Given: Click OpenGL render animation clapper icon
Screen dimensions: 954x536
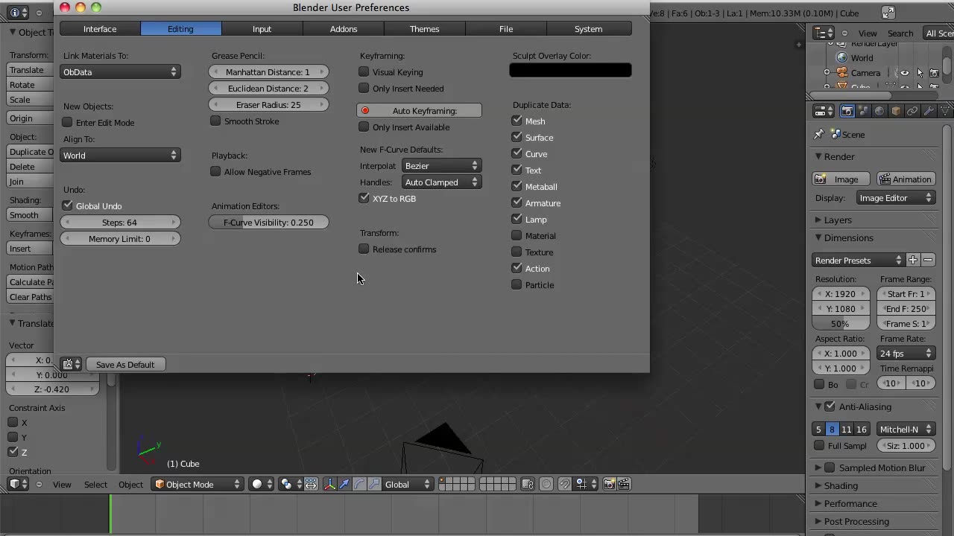Looking at the screenshot, I should point(624,484).
